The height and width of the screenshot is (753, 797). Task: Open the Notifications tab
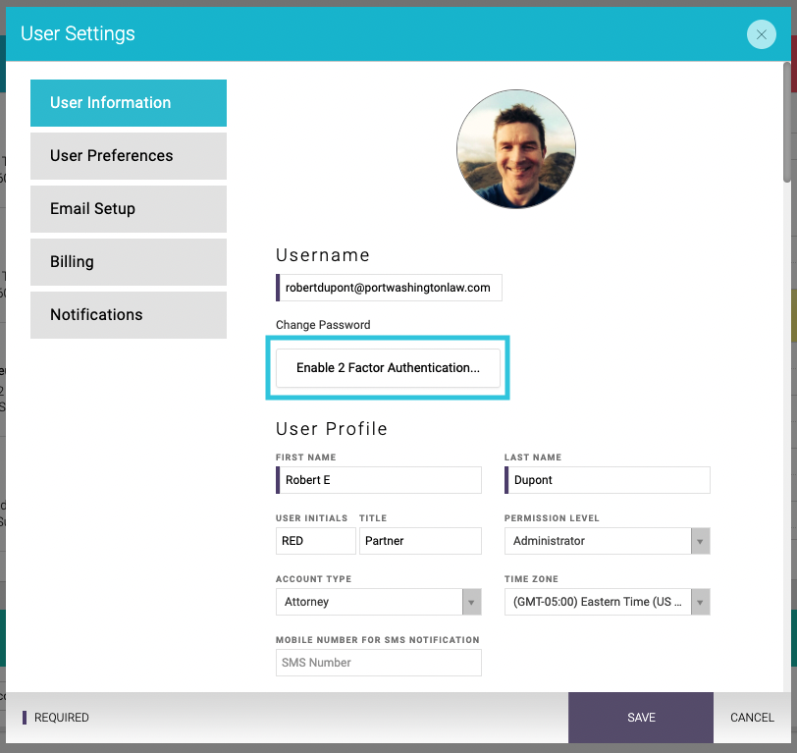(x=128, y=315)
